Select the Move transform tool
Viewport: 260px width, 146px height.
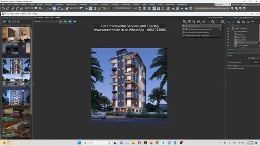pyautogui.click(x=54, y=9)
